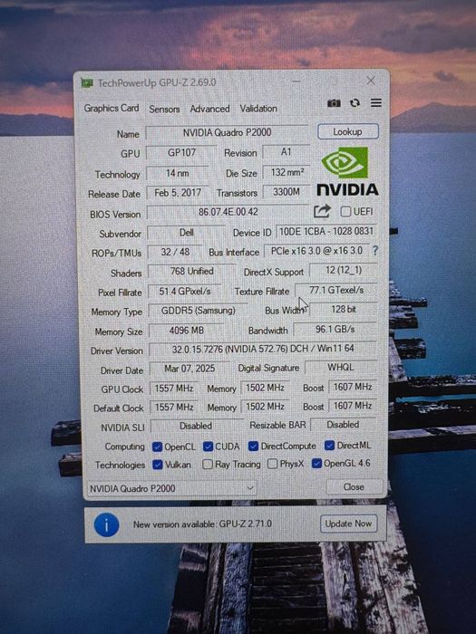Screen dimensions: 476x634
Task: Toggle the UEFI checkbox
Action: coord(345,211)
